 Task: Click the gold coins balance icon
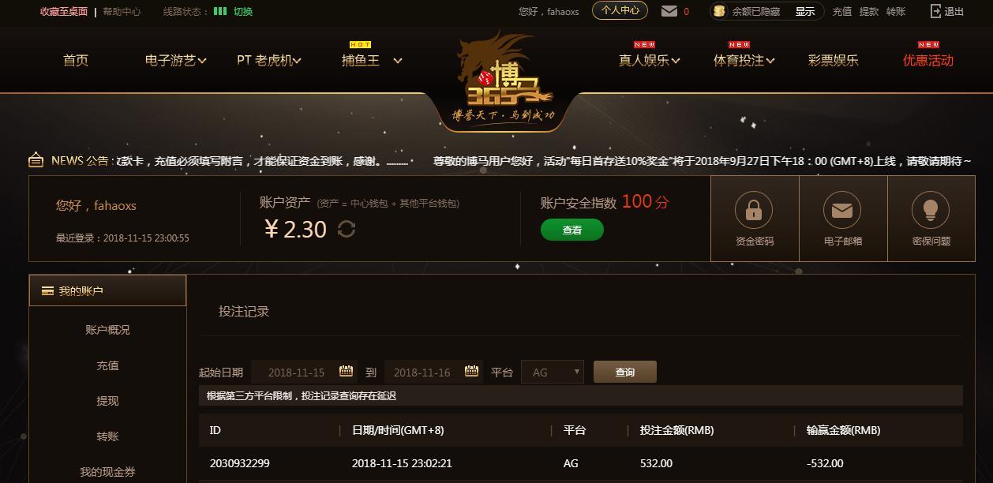point(718,11)
